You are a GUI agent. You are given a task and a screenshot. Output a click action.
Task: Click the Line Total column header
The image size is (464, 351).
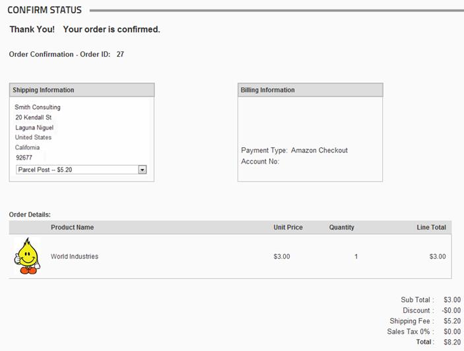click(431, 227)
